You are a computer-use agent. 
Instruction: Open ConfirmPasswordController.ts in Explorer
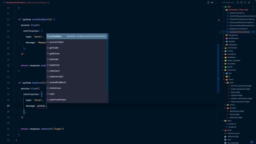click(242, 16)
